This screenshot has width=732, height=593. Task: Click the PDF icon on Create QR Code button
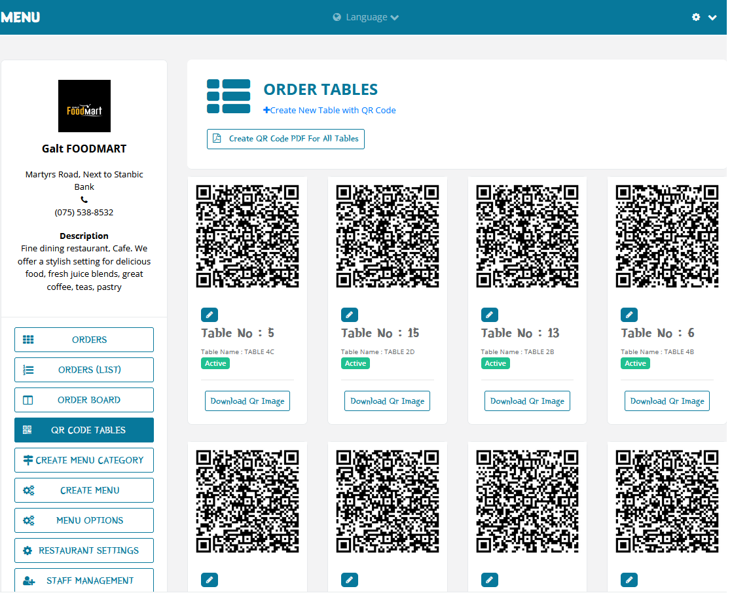tap(217, 139)
